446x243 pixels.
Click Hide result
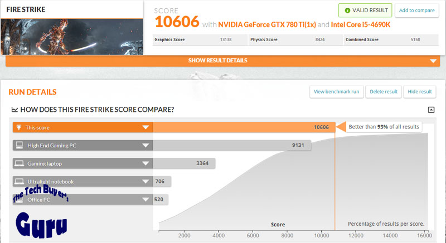point(420,92)
